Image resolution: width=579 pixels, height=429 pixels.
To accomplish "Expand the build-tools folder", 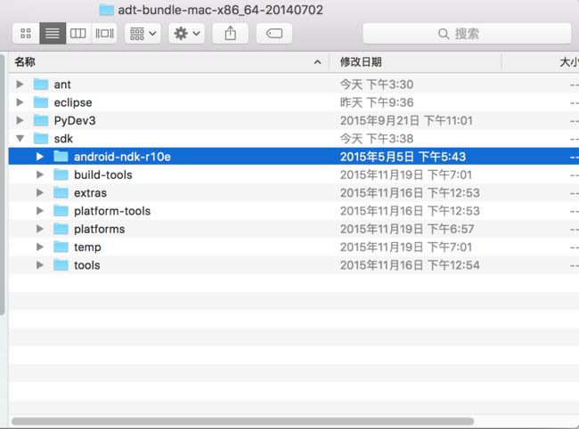I will point(40,174).
